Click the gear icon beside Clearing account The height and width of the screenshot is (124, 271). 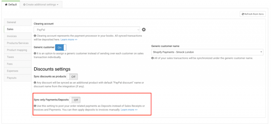pos(144,30)
